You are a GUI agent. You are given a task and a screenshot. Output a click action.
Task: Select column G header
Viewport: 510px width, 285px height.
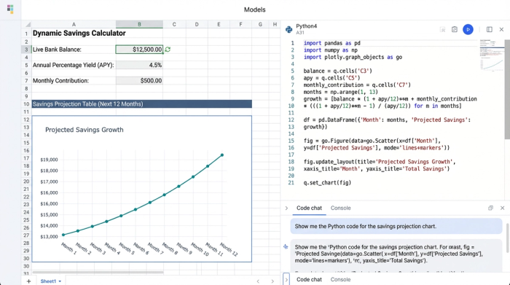pos(260,24)
